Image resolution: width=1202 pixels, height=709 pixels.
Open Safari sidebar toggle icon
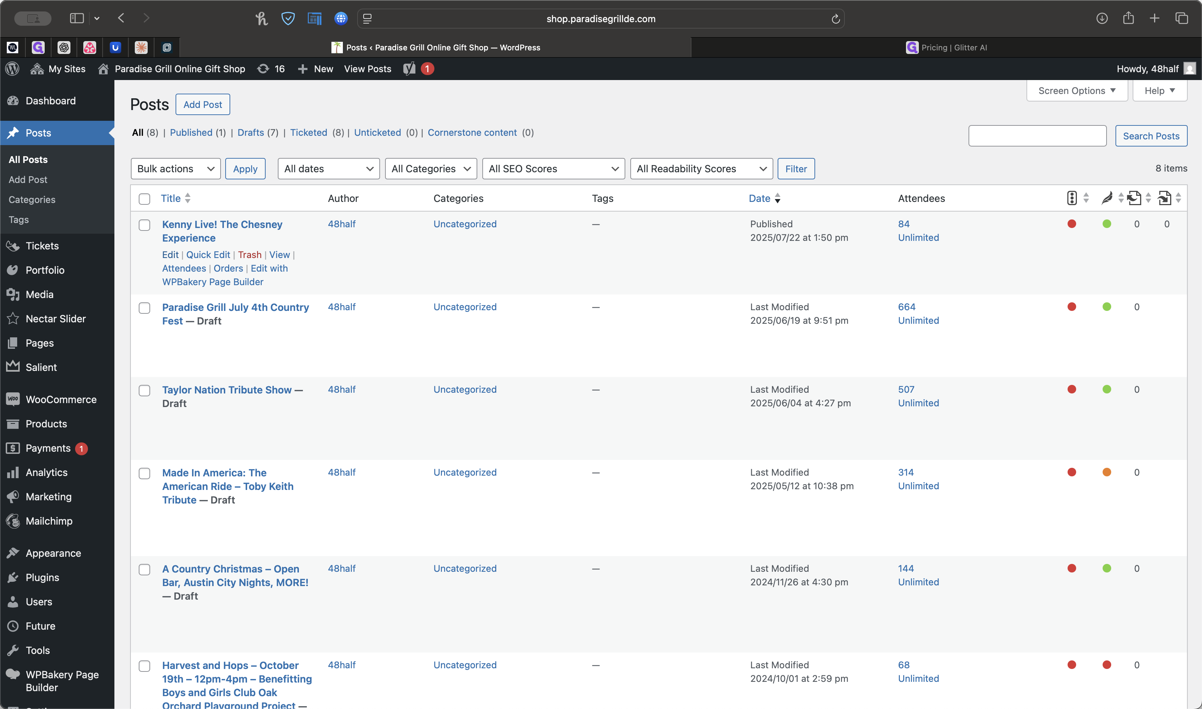tap(77, 18)
